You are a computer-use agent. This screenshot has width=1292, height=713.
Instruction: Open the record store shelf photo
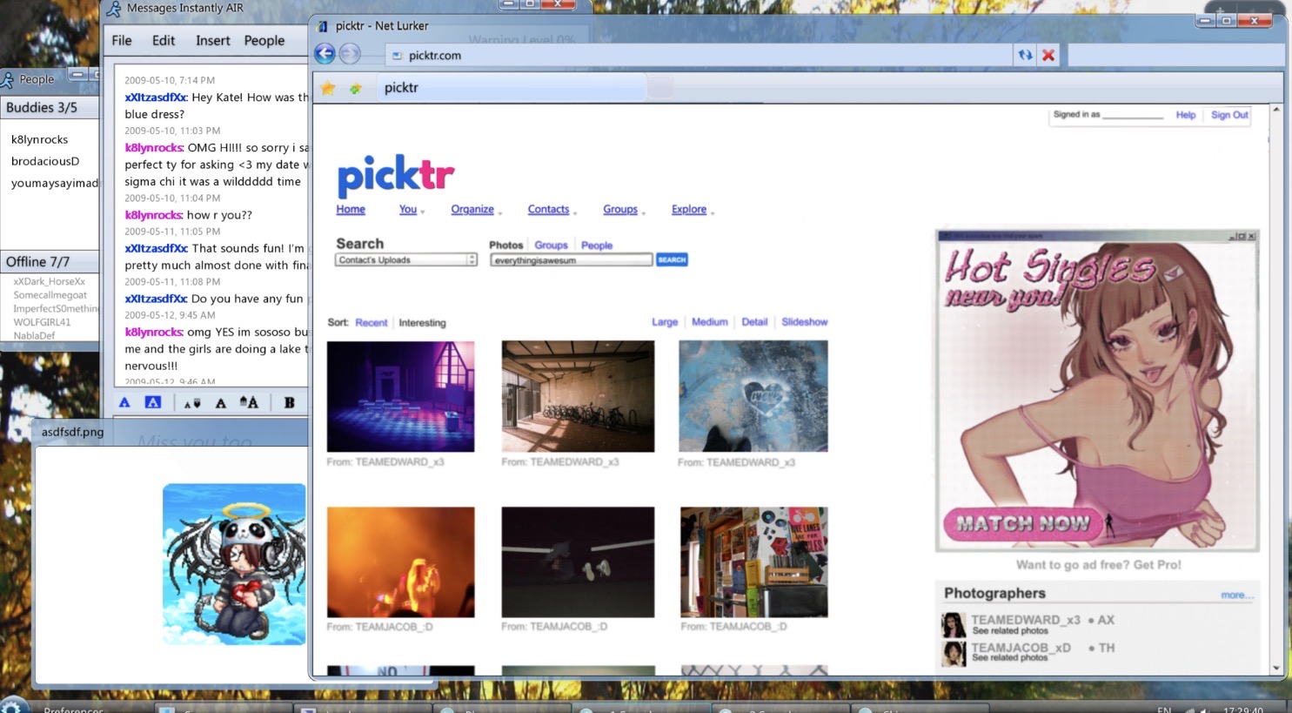pyautogui.click(x=753, y=562)
